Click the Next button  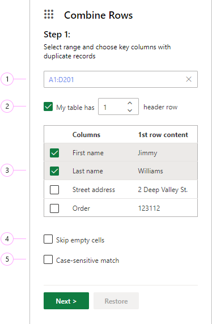pos(66,301)
